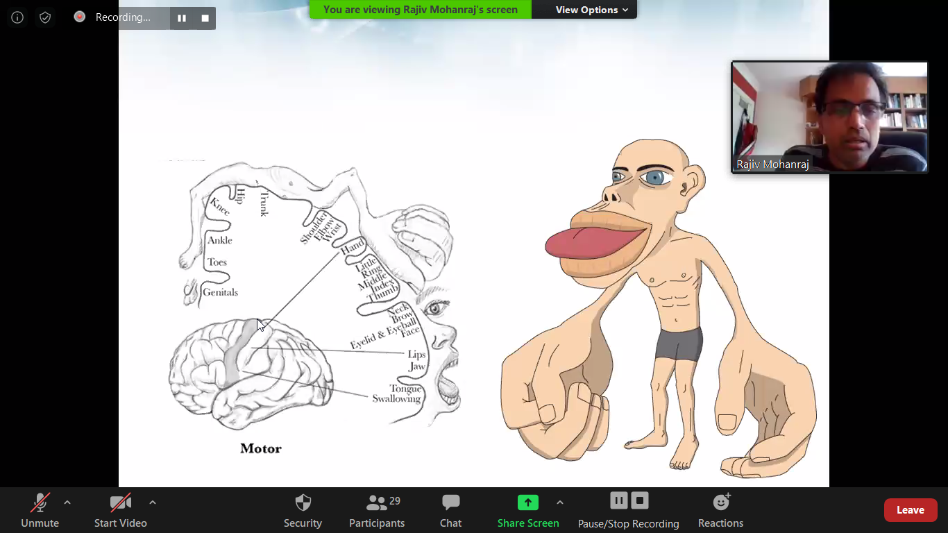Click Rajiv Mohanraj's video thumbnail
Viewport: 948px width, 533px height.
(x=829, y=117)
